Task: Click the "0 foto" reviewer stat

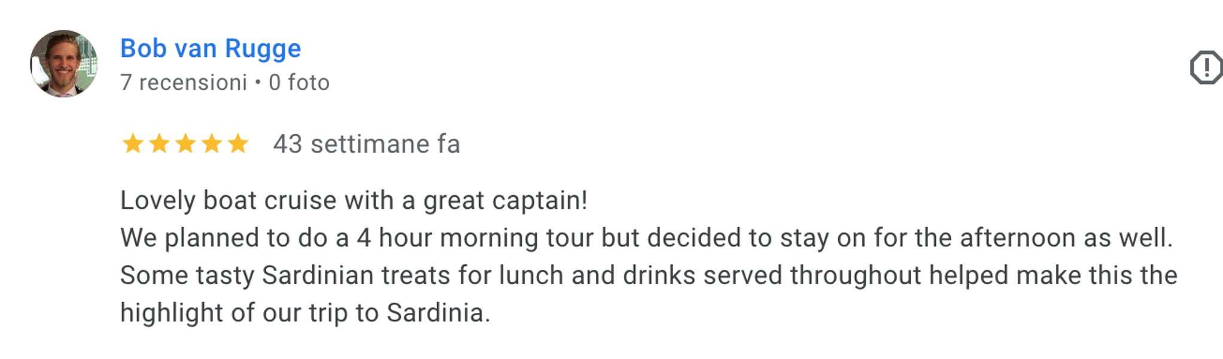Action: click(x=299, y=83)
